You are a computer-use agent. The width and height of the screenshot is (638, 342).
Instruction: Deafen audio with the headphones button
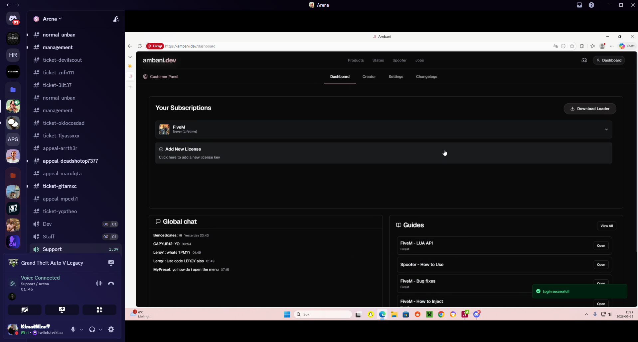(92, 329)
